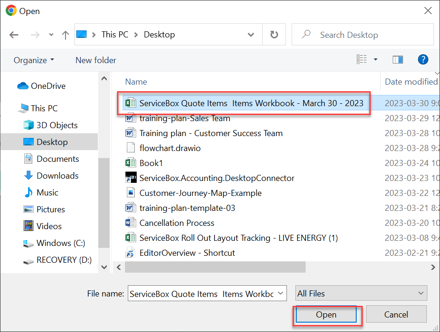Expand the address bar history dropdown
The width and height of the screenshot is (440, 332).
[251, 35]
